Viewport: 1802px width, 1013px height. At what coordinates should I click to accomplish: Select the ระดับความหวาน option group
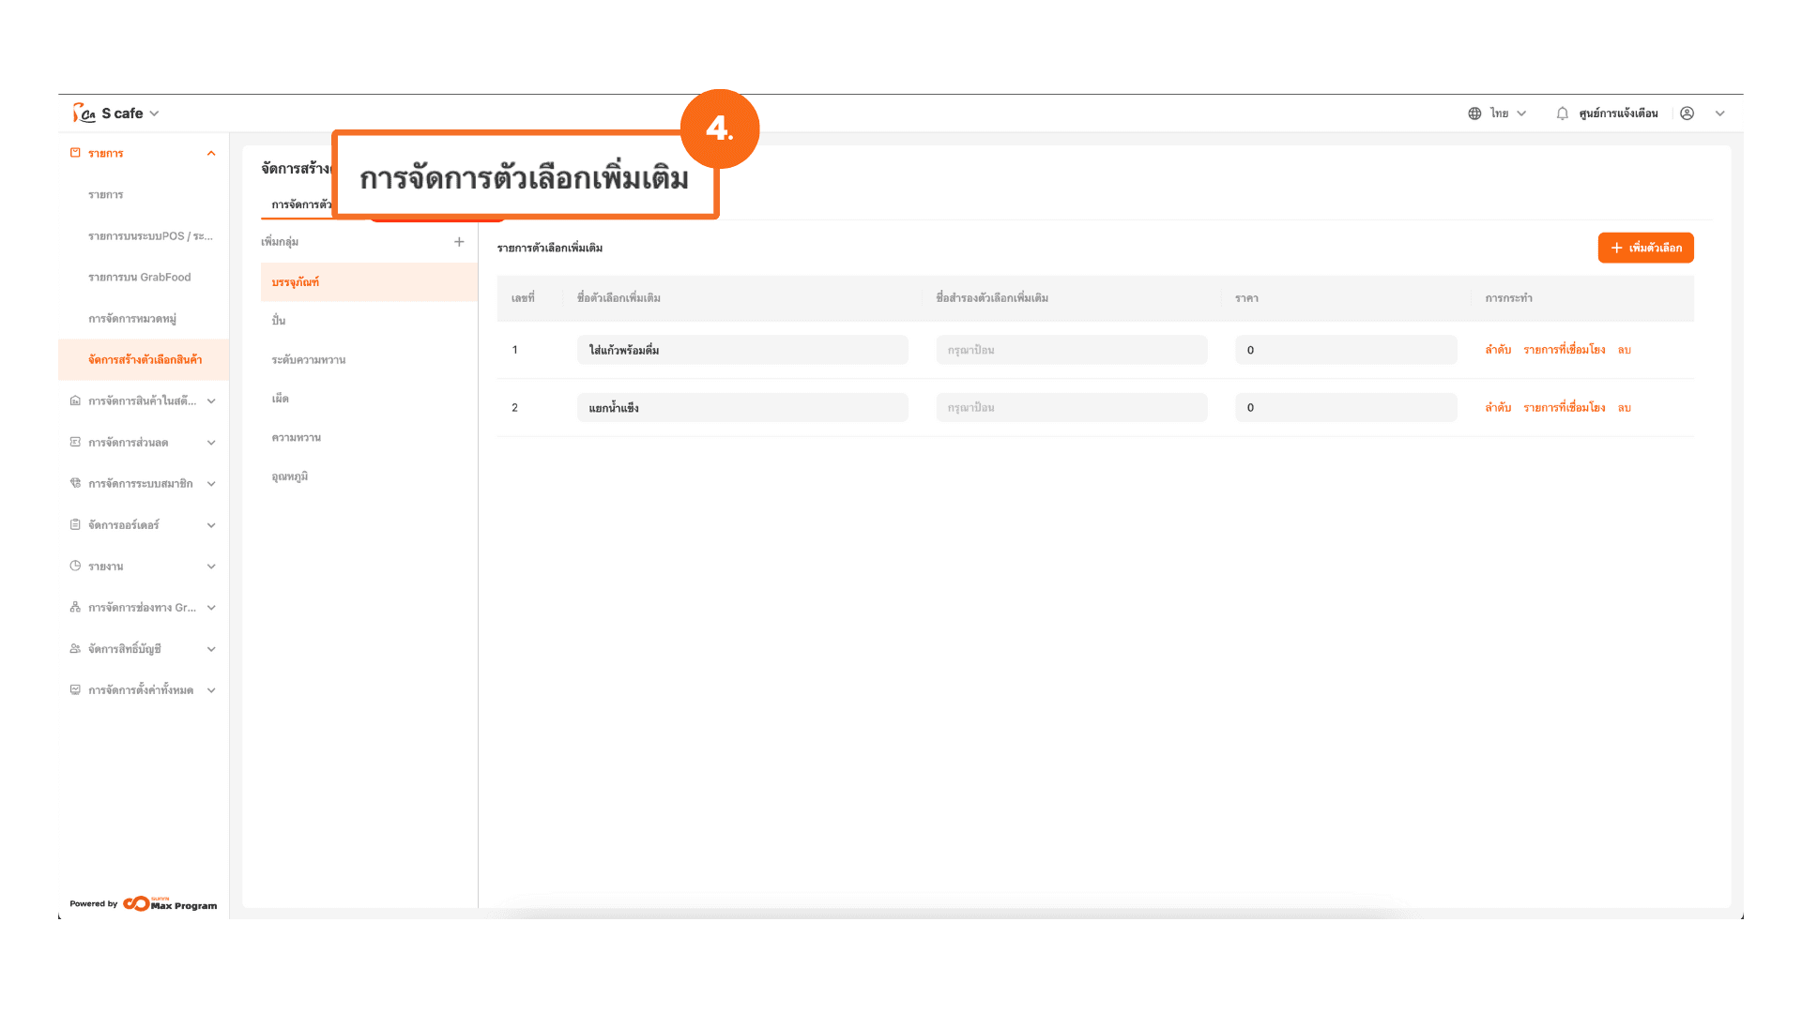tap(309, 360)
